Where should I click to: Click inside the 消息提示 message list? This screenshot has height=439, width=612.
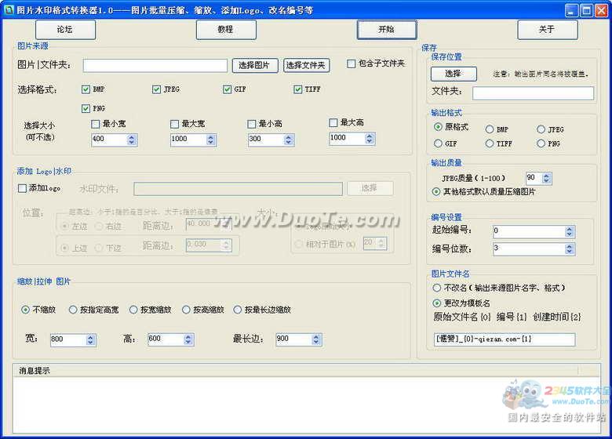click(306, 405)
